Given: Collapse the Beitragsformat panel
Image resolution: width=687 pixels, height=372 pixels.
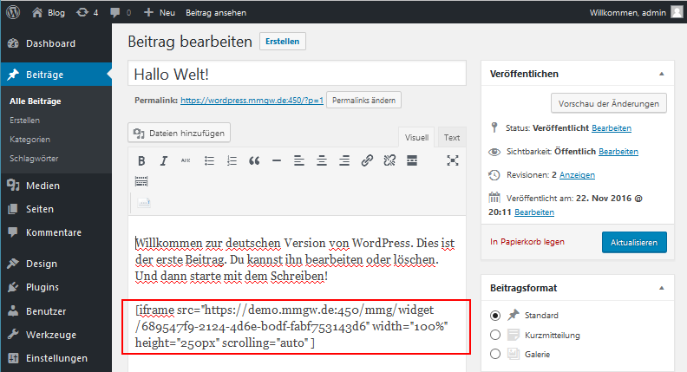Looking at the screenshot, I should tap(660, 287).
